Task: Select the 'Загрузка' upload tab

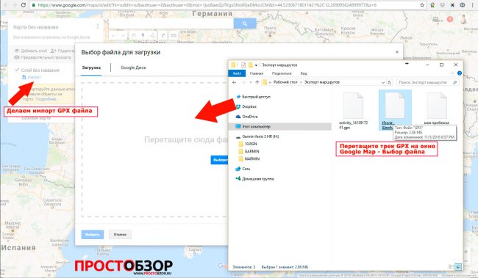Action: point(91,67)
